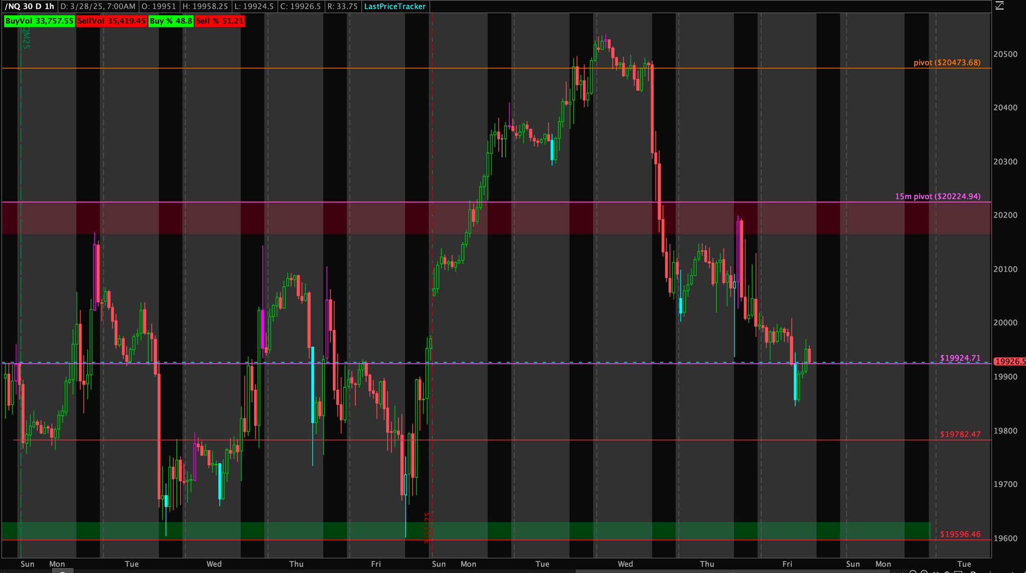Click the red SellVol 35,419.45 label
Viewport: 1026px width, 573px height.
pyautogui.click(x=111, y=21)
